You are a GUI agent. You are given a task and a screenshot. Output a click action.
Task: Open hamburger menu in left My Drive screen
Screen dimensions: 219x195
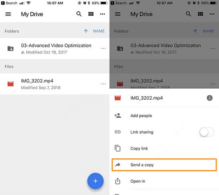click(x=8, y=14)
